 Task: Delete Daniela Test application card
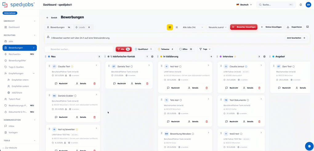click(x=147, y=84)
